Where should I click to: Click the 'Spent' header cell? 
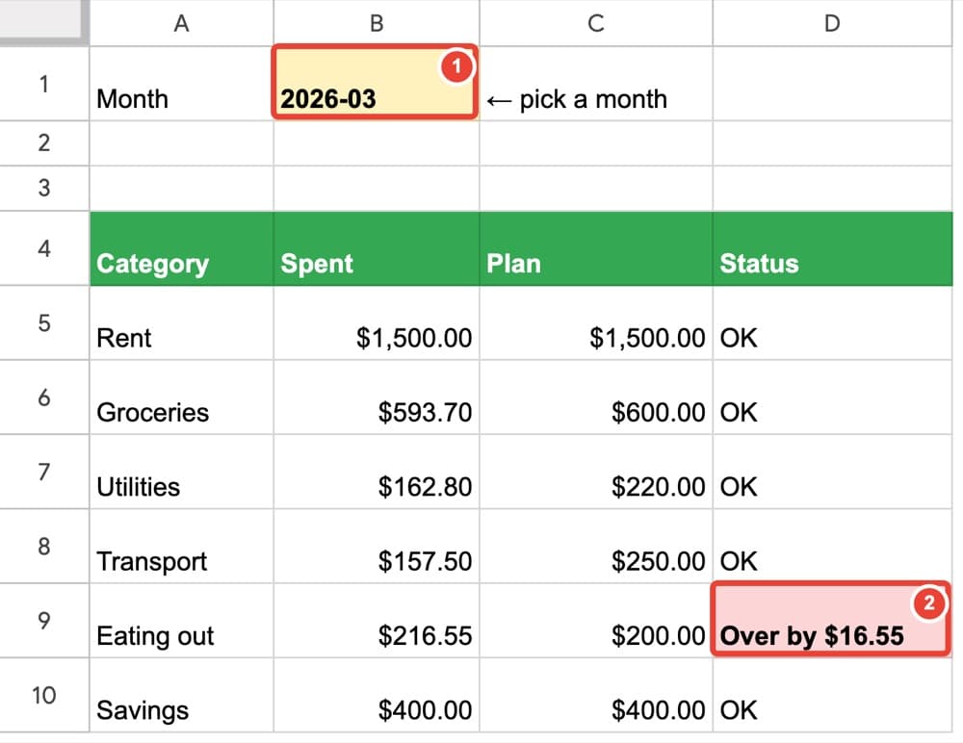point(377,248)
